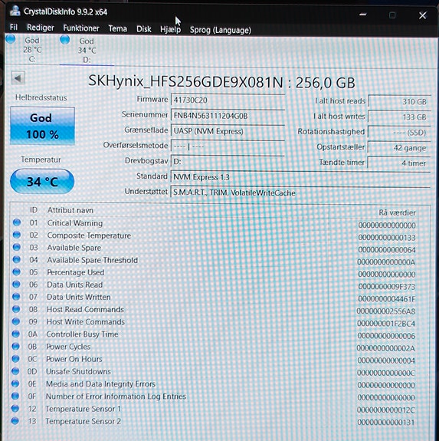Open the Sprog (Language) menu

pyautogui.click(x=221, y=30)
